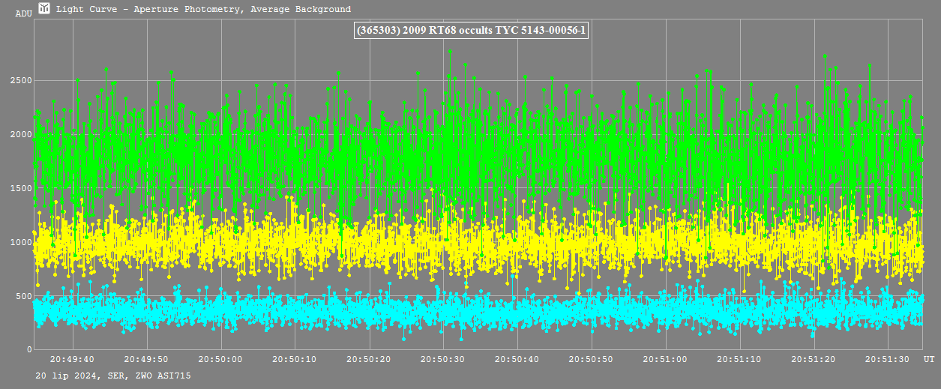941x389 pixels.
Task: Click the UT label at axis end
Action: 928,359
